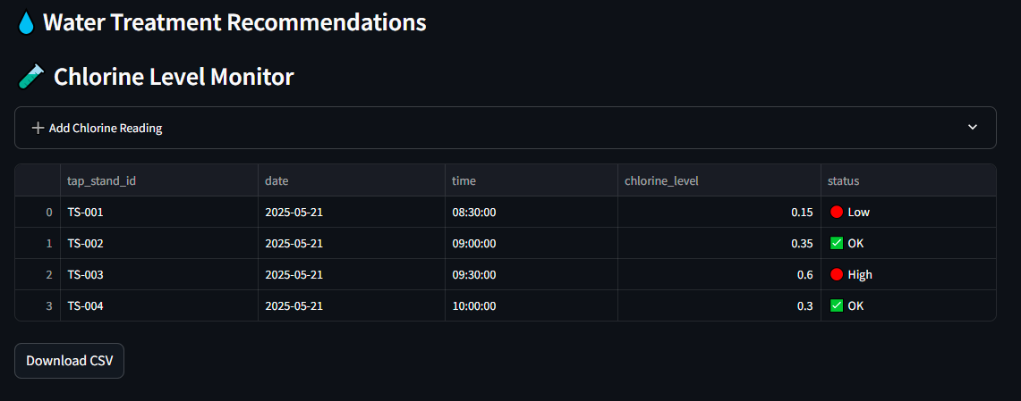The height and width of the screenshot is (401, 1021).
Task: Click the plus icon beside Add Chlorine Reading
Action: point(38,129)
